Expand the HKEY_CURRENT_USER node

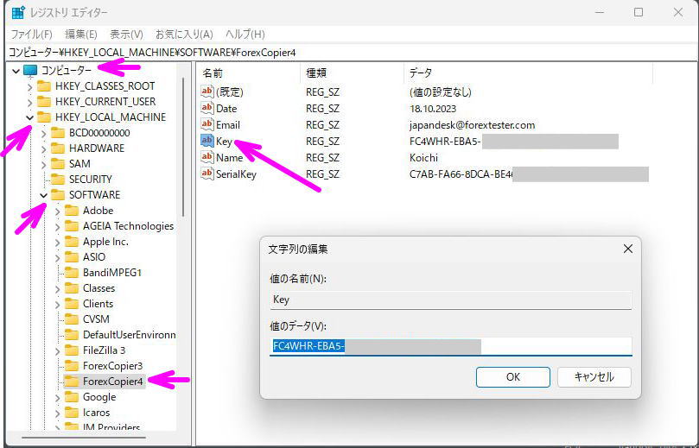tap(30, 102)
